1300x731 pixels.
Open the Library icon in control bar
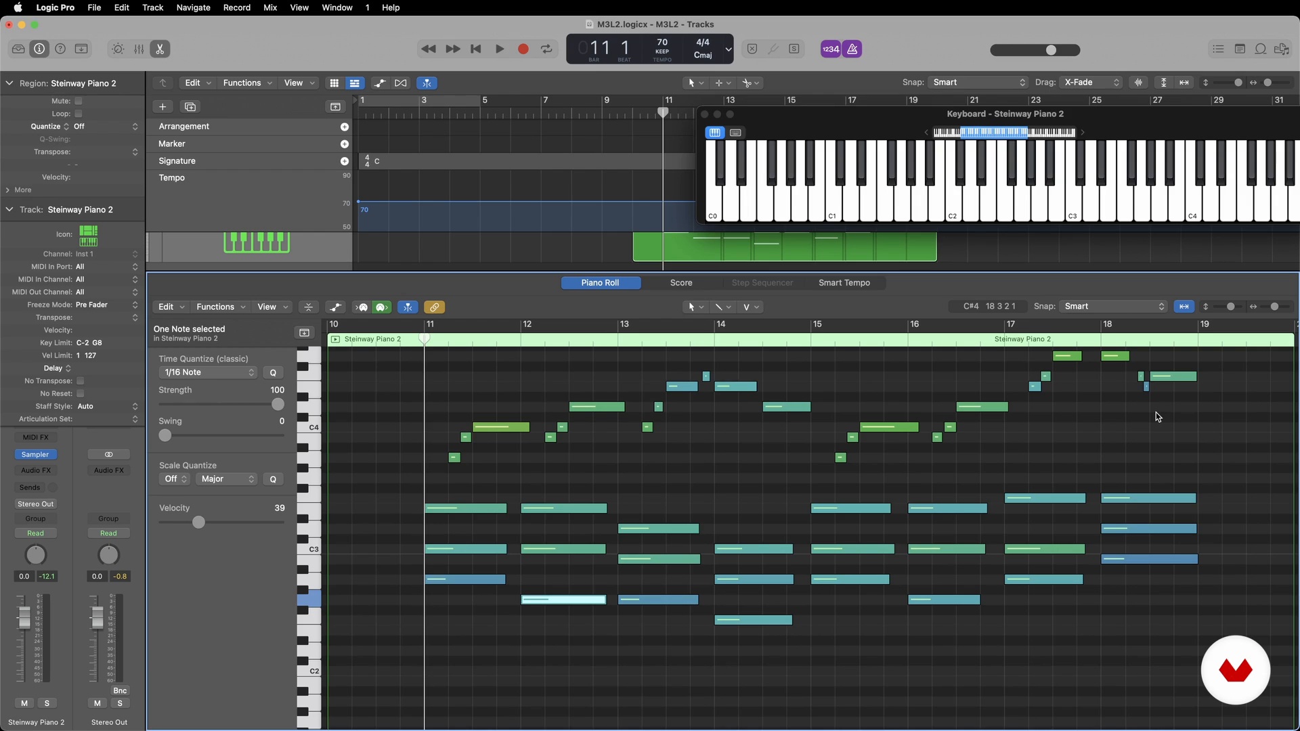pos(18,49)
